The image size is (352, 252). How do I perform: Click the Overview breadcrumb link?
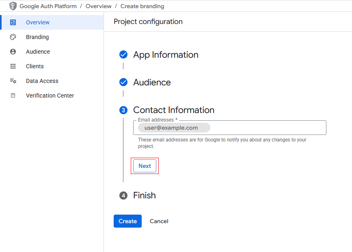98,6
